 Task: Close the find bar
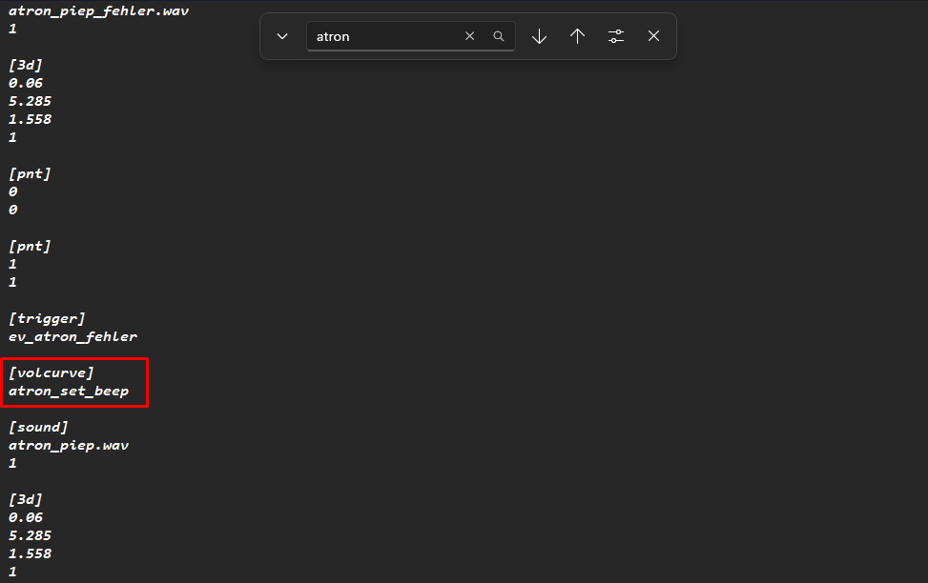[653, 36]
